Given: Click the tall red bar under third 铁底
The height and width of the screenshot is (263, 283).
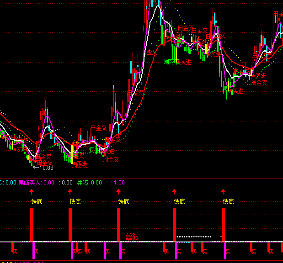Looking at the screenshot, I should pos(119,224).
